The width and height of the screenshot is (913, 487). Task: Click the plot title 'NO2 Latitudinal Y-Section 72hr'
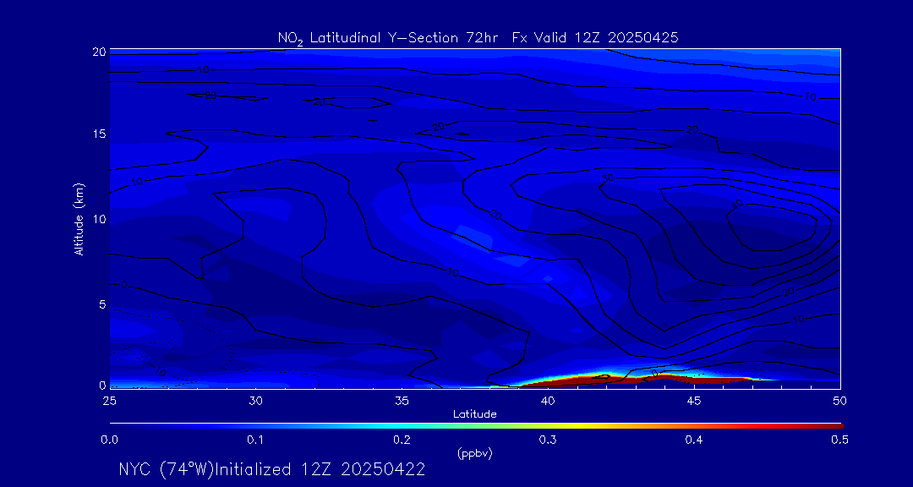click(x=390, y=38)
